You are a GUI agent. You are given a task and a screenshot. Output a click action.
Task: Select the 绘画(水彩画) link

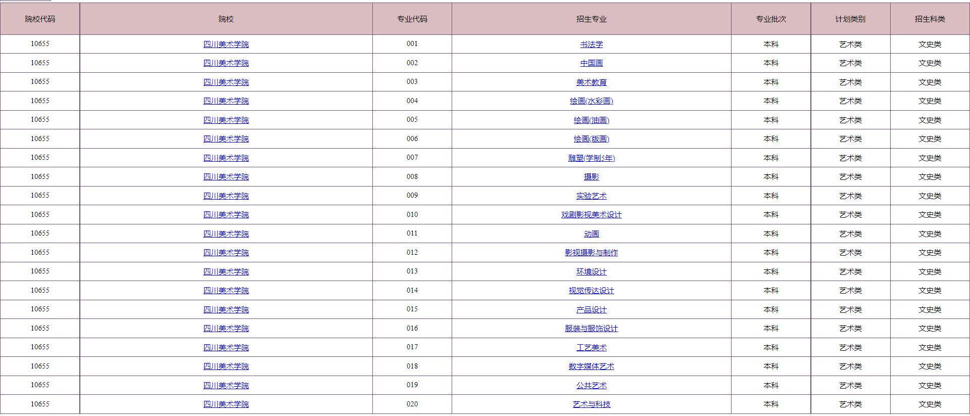coord(591,101)
